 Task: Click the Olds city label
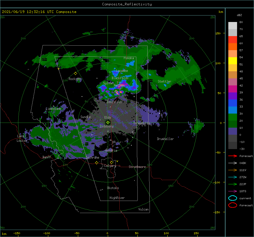(x=108, y=118)
